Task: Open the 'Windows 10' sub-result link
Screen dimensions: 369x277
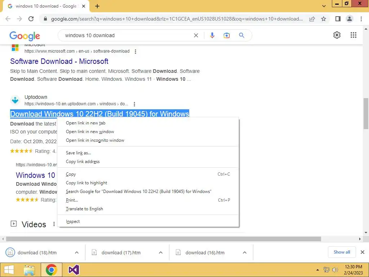Action: tap(35, 175)
